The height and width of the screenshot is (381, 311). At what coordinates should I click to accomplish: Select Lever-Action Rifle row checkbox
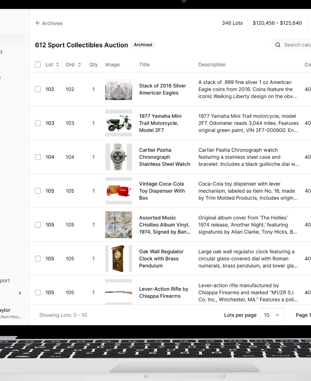pyautogui.click(x=38, y=292)
